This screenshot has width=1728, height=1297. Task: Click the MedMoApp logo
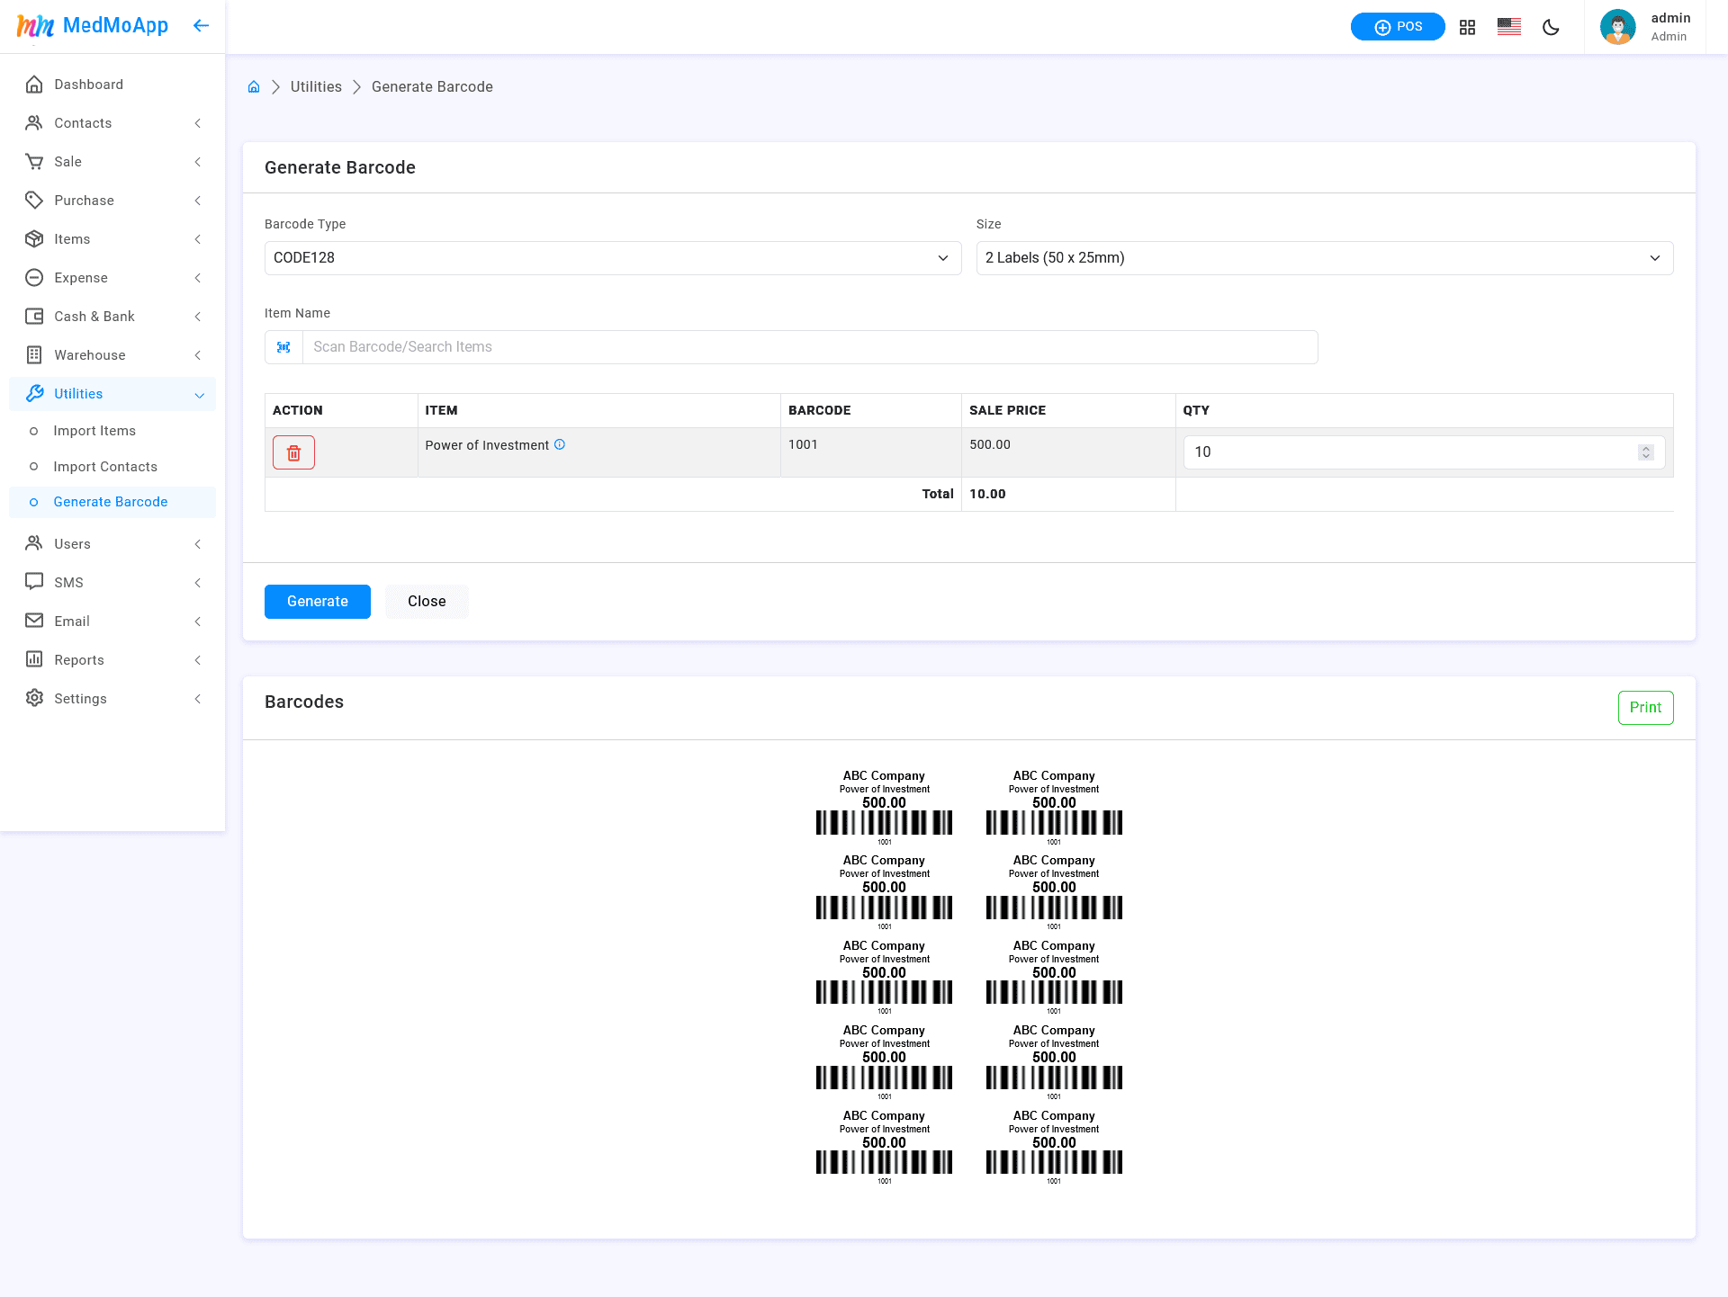pos(93,26)
